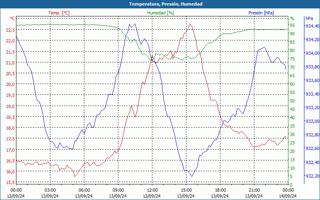Click the blue pressure minimum near 15:30
The height and width of the screenshot is (200, 320).
coord(192,176)
